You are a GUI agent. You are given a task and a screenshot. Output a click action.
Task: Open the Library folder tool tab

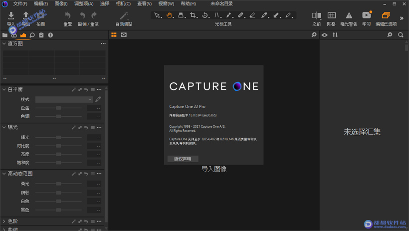click(x=5, y=35)
